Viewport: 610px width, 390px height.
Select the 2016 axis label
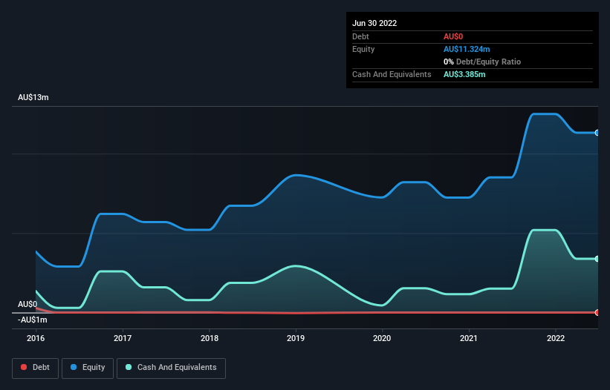36,338
